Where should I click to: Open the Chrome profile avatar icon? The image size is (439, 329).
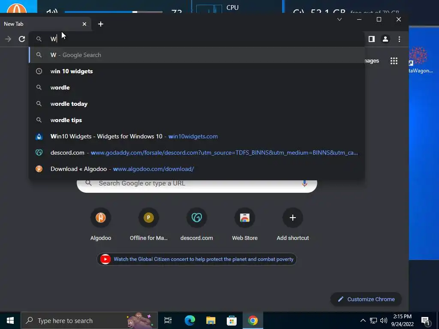[x=385, y=39]
